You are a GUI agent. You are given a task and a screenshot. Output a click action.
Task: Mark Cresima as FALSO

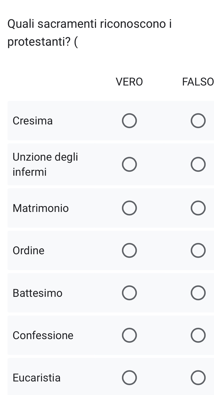(x=198, y=121)
